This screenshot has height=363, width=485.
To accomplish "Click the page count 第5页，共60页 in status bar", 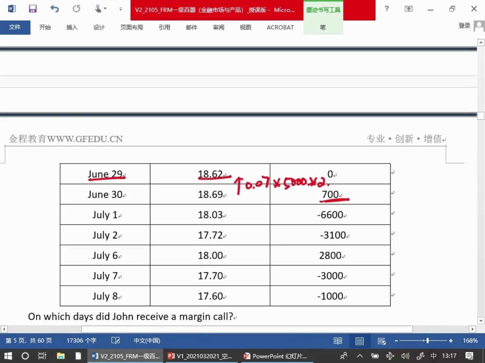I will 29,340.
